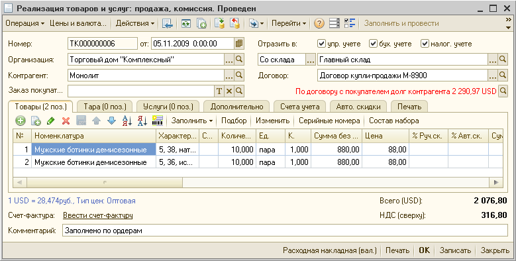Edit current row with pencil icon
The image size is (516, 261).
(51, 121)
